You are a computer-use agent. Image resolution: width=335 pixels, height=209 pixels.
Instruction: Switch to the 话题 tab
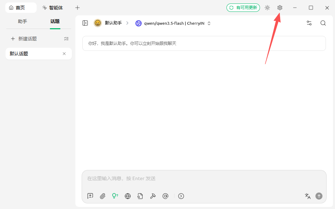(54, 21)
